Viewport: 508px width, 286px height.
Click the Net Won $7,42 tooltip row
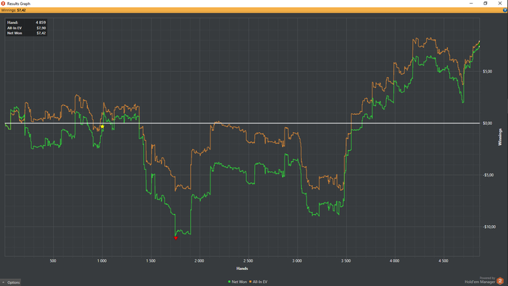(26, 33)
